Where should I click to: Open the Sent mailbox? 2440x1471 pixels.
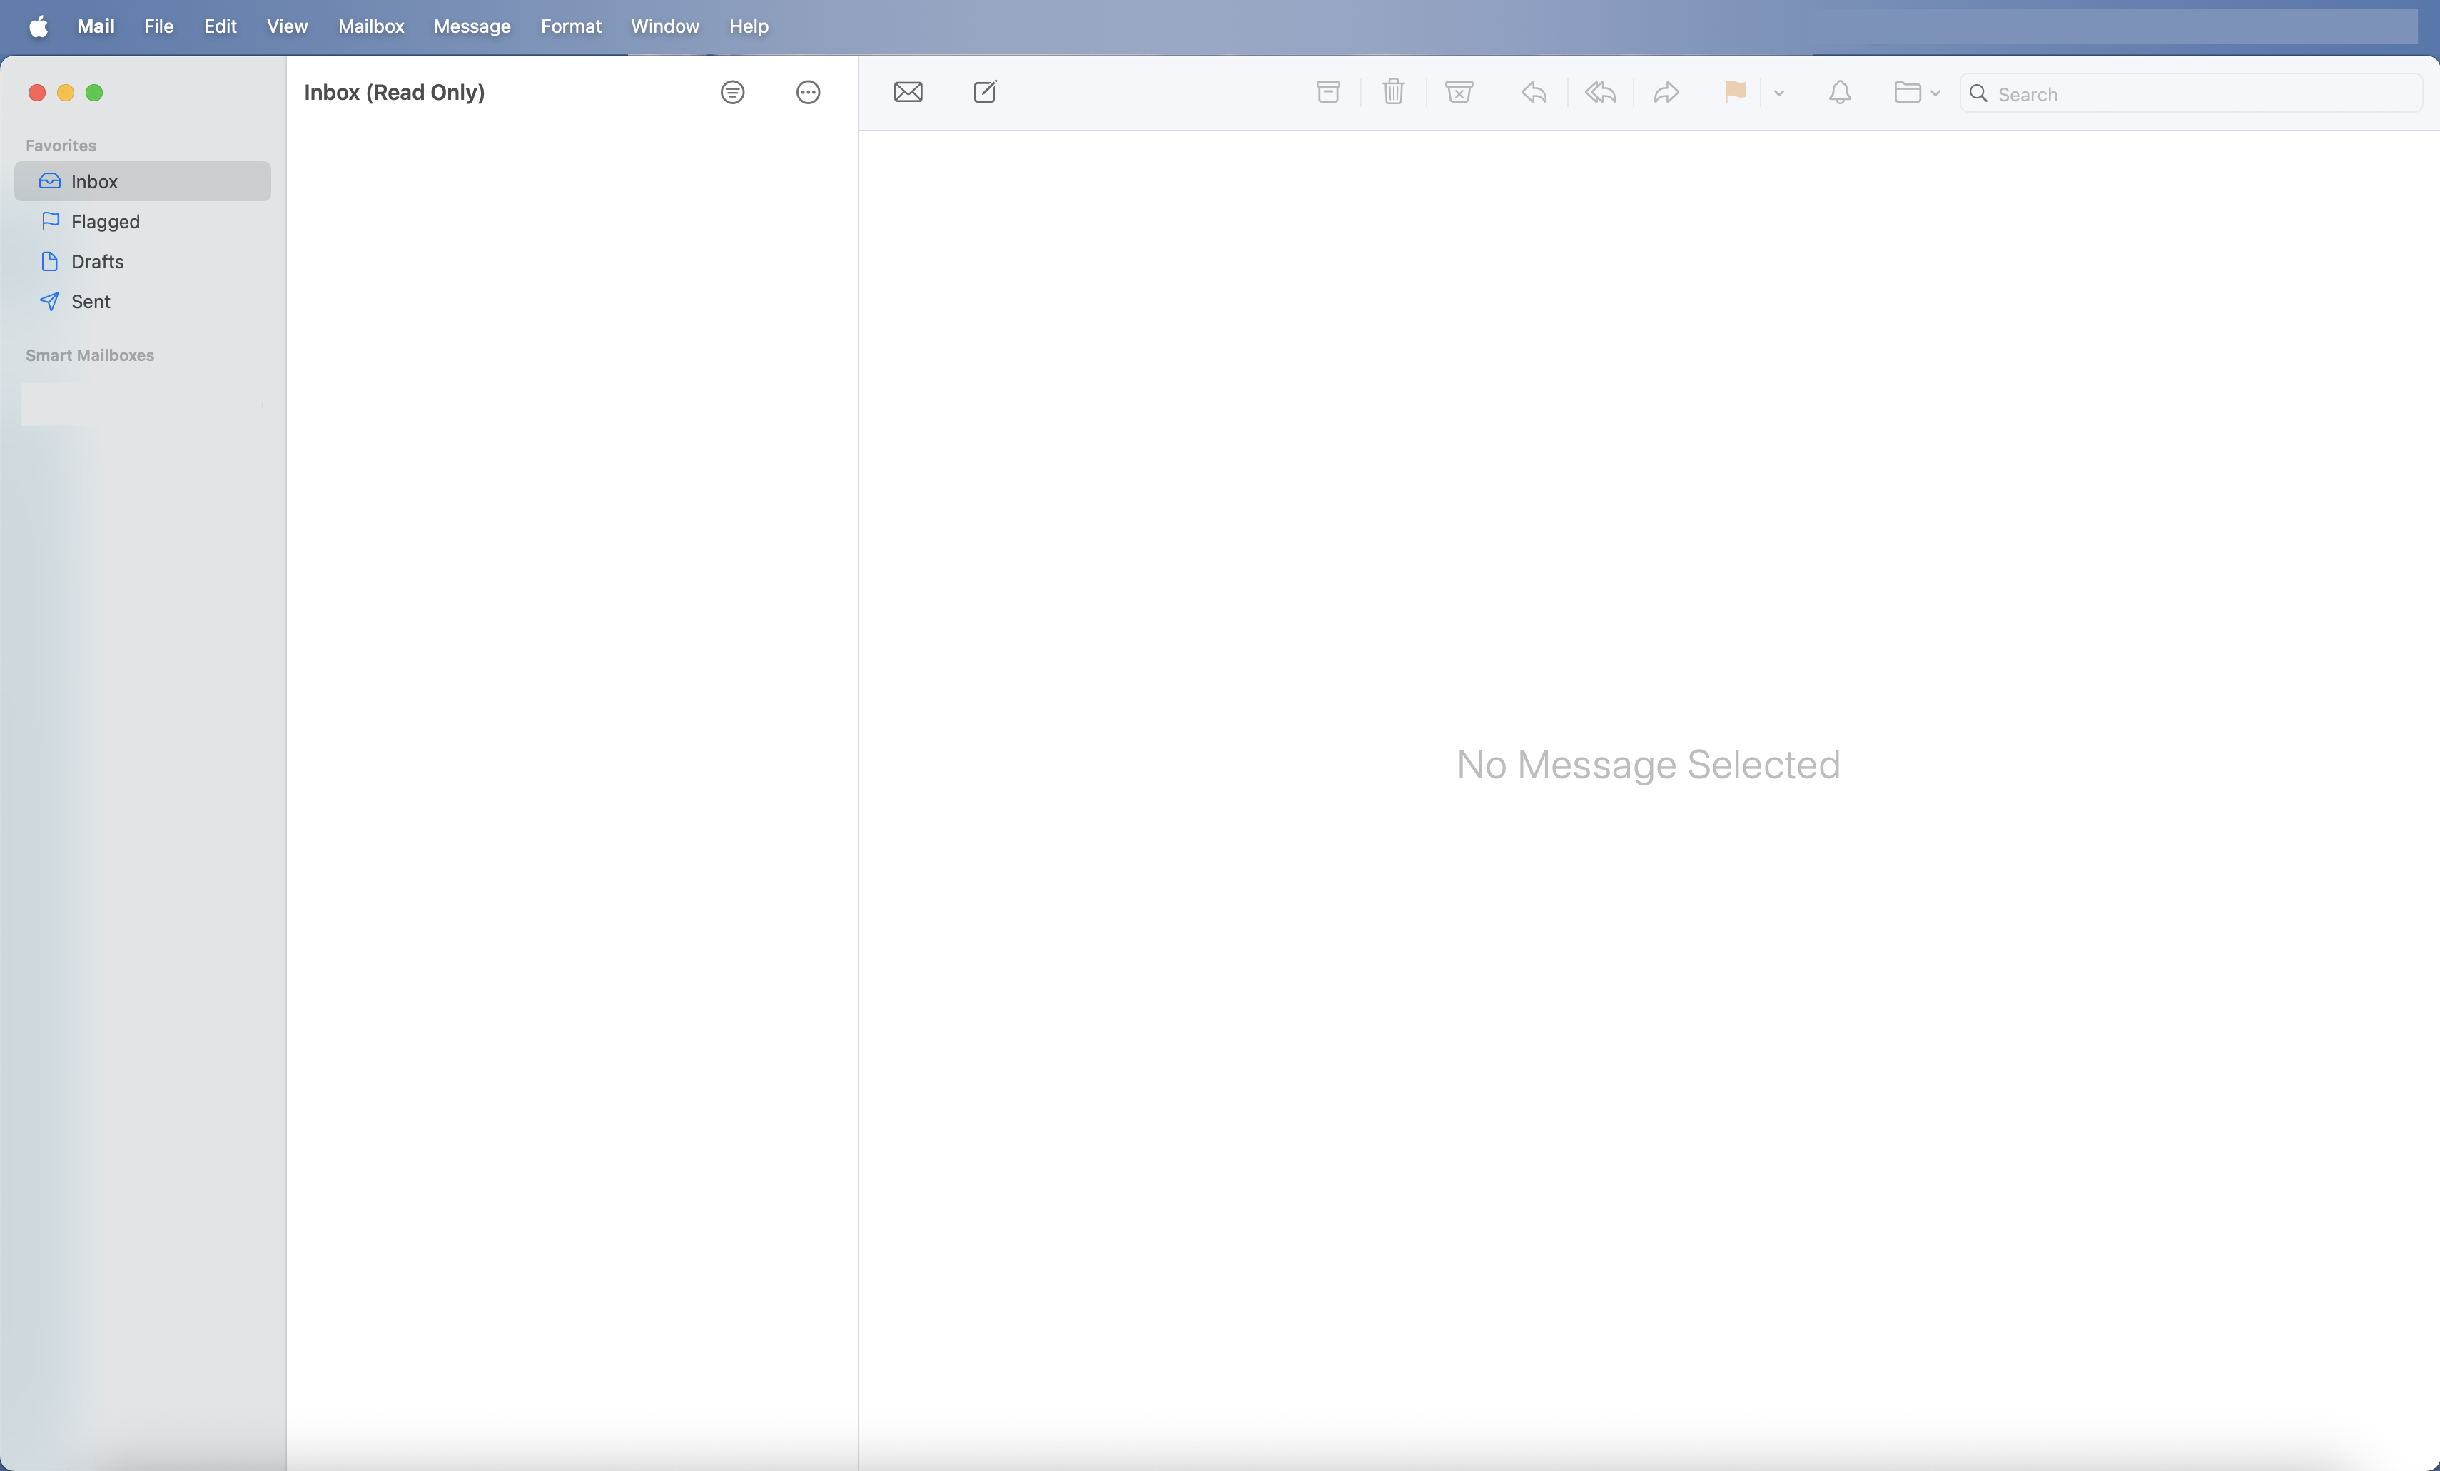point(143,302)
